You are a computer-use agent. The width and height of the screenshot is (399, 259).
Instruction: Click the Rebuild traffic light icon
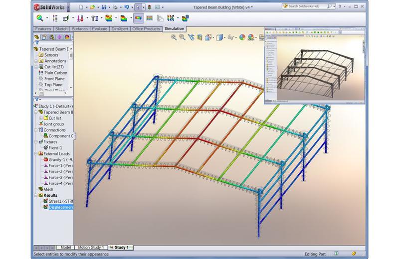tap(149, 7)
